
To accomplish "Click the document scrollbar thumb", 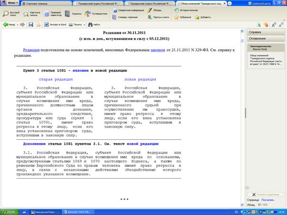I will (242, 41).
